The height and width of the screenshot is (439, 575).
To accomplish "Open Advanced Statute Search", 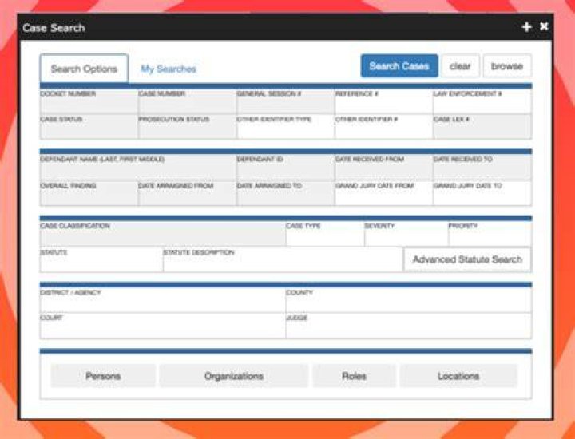I will [467, 259].
